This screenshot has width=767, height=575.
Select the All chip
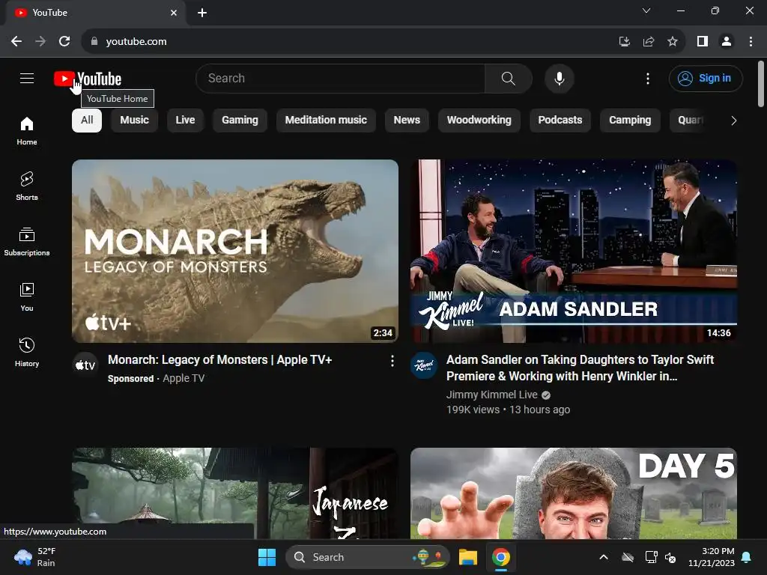click(87, 121)
